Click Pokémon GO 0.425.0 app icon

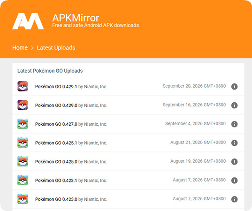23,161
